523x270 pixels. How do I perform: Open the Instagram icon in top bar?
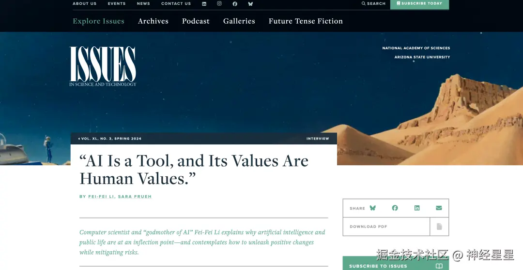(x=219, y=4)
